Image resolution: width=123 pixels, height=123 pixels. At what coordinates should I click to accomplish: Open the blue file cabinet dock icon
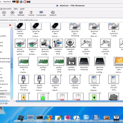[x=86, y=117]
